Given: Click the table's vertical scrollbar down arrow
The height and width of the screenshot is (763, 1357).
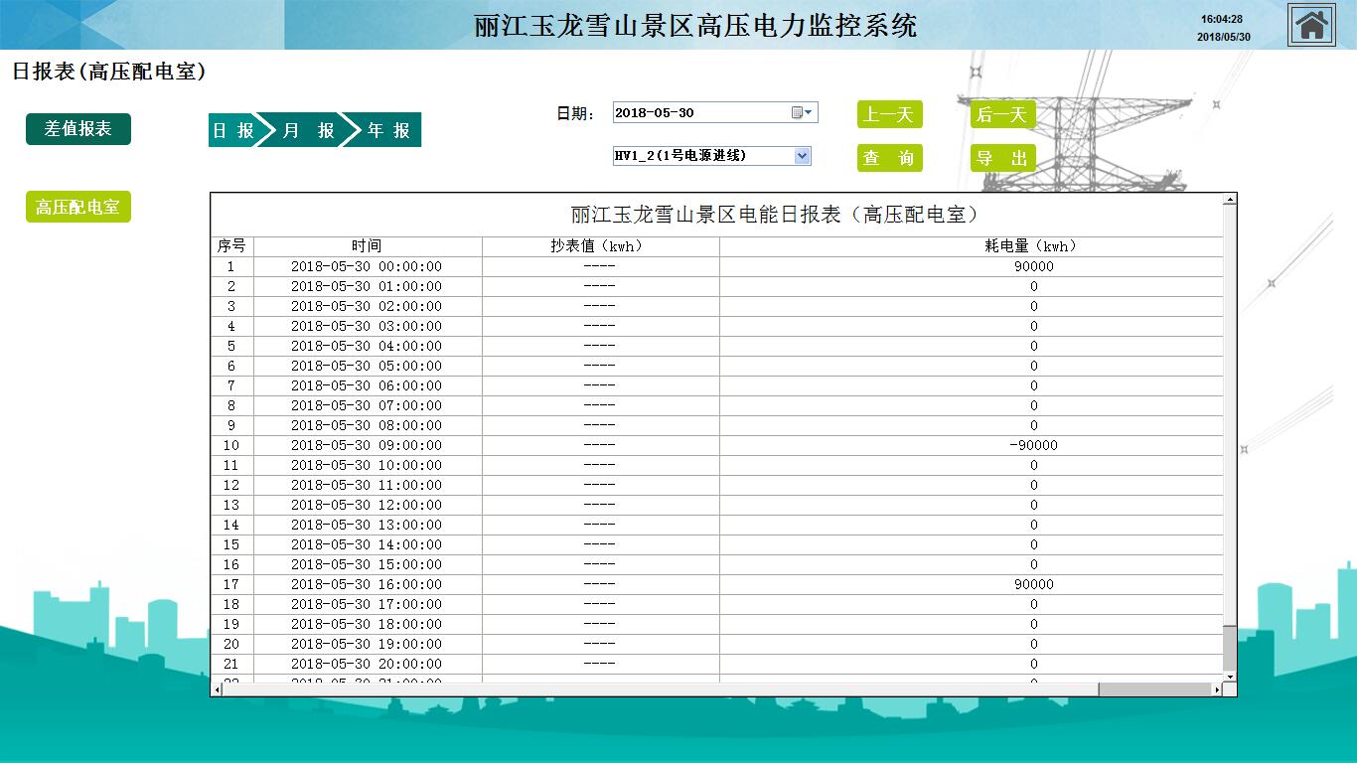Looking at the screenshot, I should click(1230, 676).
